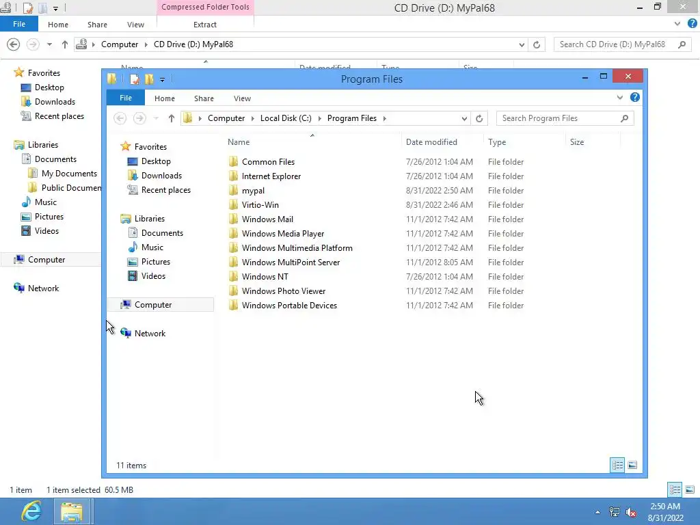Refresh the Program Files folder view

pos(479,118)
